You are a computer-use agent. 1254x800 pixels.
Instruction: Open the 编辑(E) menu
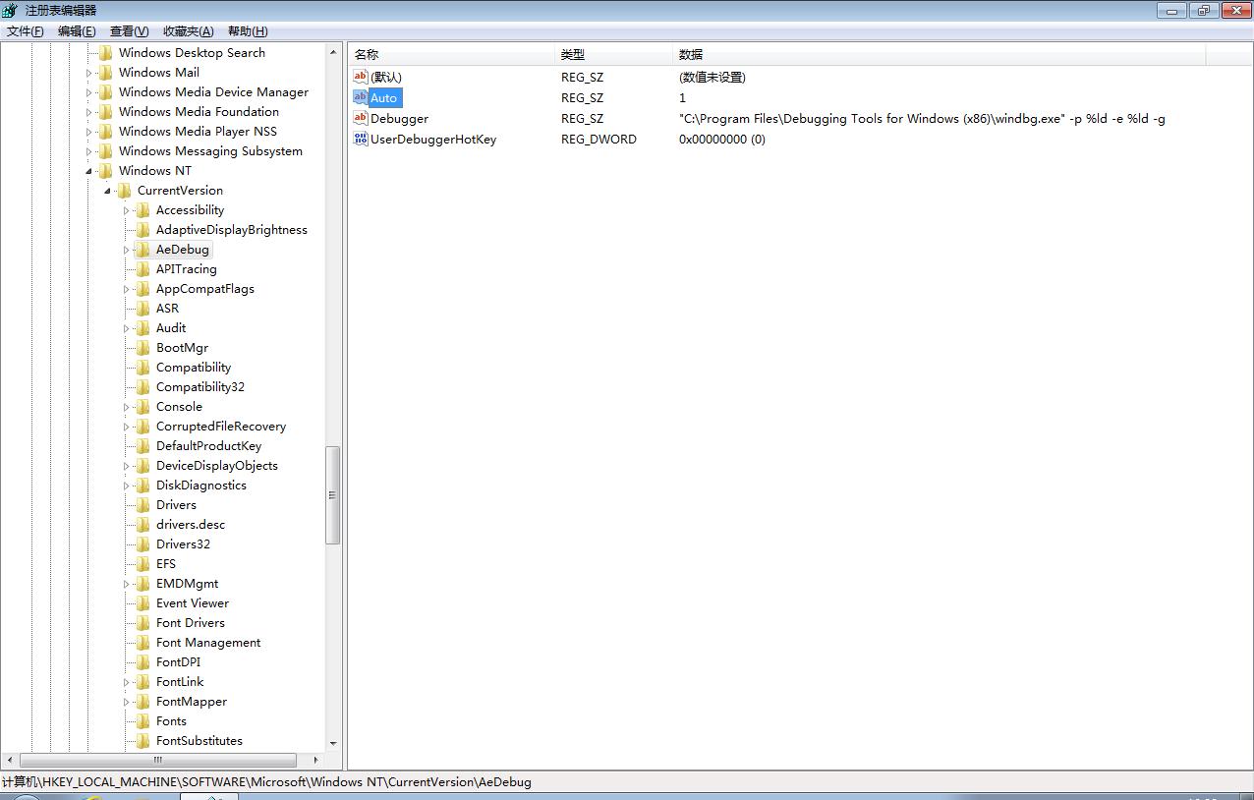click(77, 31)
